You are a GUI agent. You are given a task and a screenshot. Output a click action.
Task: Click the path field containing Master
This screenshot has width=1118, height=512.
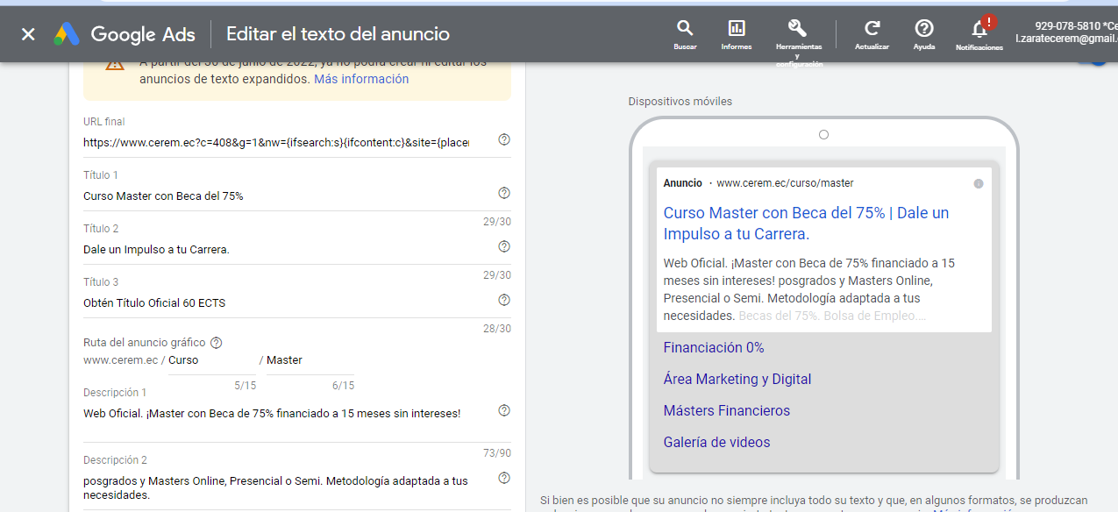click(x=310, y=360)
